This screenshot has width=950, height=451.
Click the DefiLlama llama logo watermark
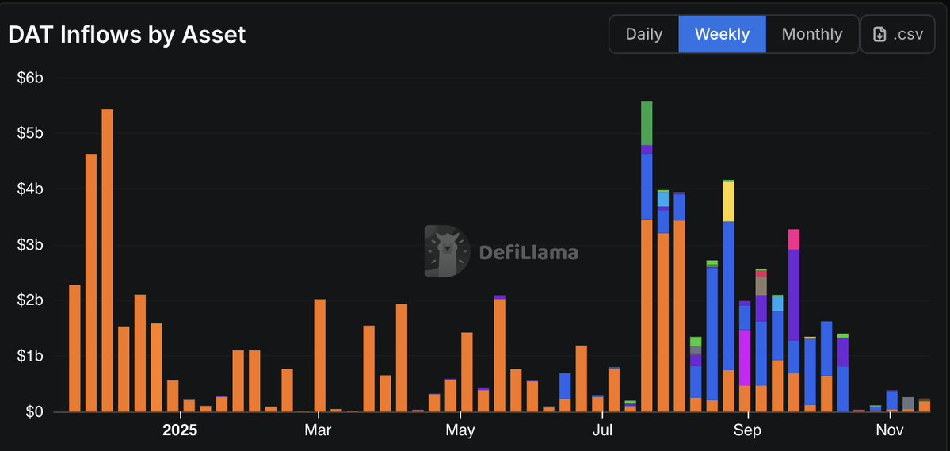coord(447,251)
